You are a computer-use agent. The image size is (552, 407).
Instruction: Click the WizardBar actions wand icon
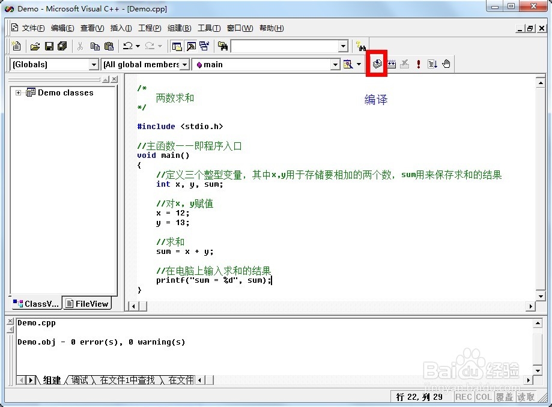coord(348,64)
